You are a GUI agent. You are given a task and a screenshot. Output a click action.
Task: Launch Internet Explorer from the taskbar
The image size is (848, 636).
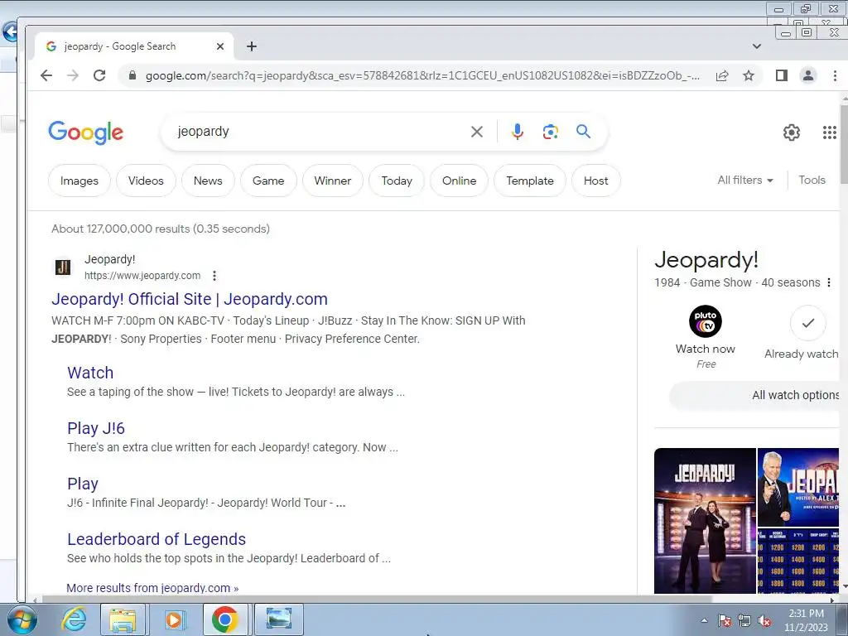74,619
